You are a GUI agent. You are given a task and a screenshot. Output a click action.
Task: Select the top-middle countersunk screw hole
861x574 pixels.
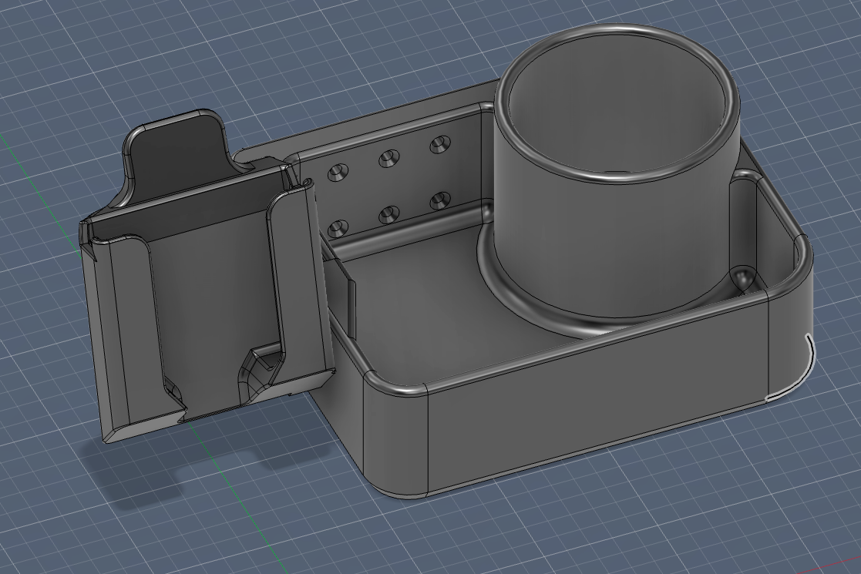point(388,159)
